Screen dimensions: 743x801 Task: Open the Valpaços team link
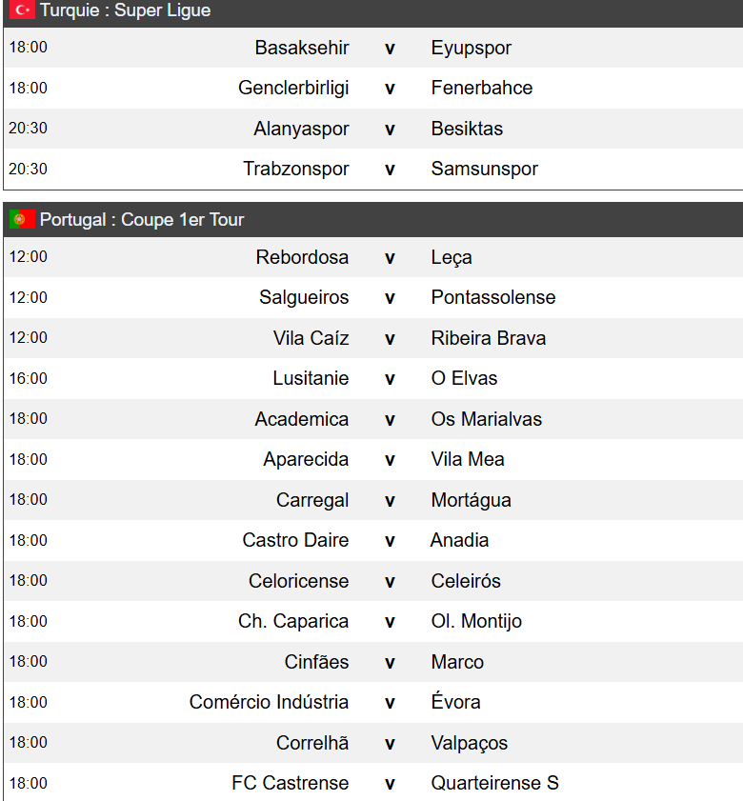[x=469, y=744]
